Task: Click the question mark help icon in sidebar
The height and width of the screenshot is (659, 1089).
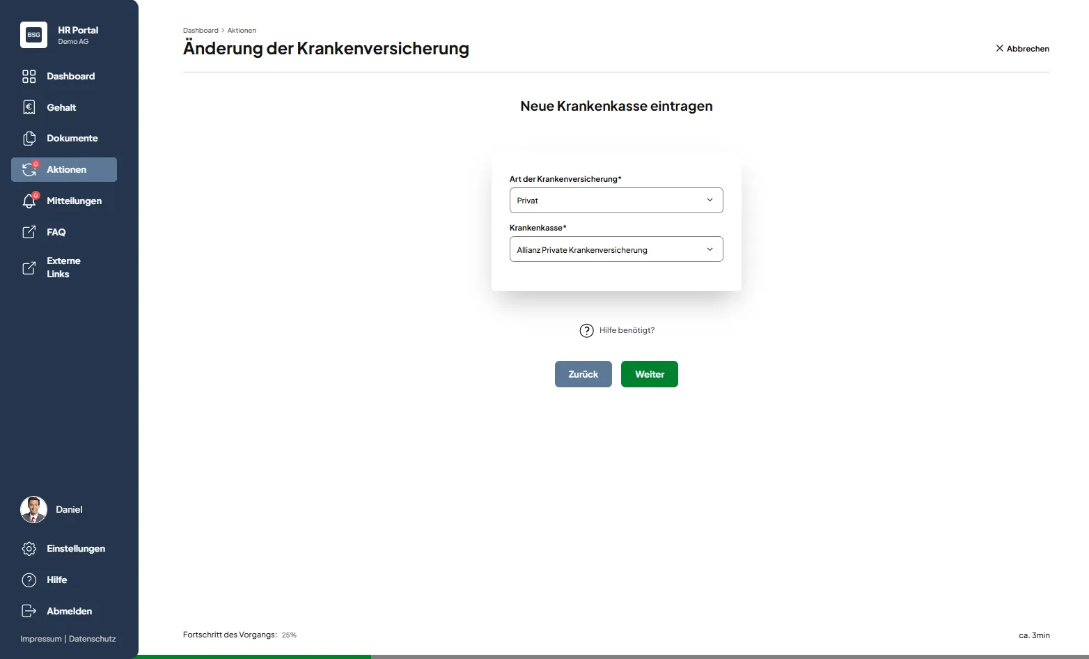Action: 29,580
